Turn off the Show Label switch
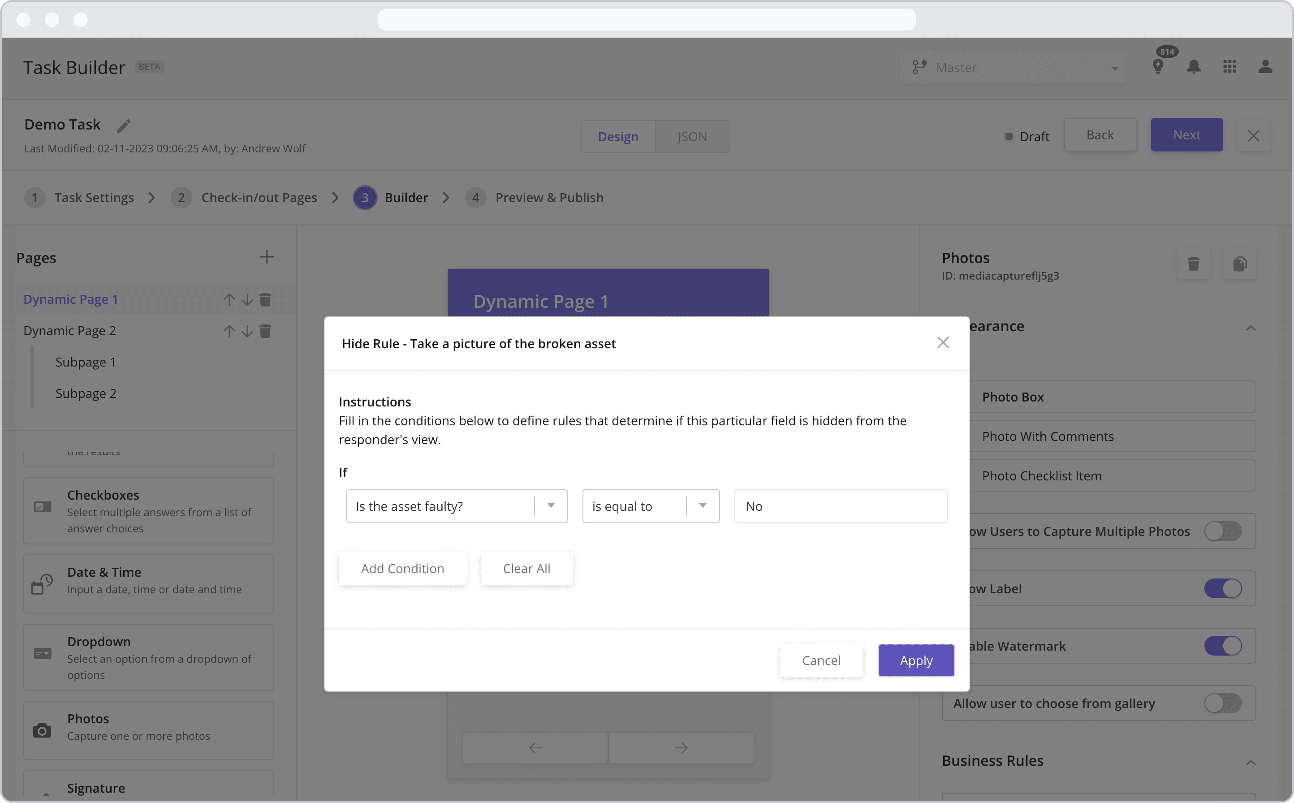 [1222, 588]
